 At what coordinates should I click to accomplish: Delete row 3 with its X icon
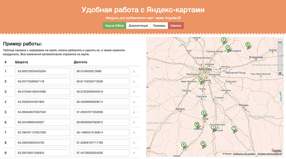134,92
